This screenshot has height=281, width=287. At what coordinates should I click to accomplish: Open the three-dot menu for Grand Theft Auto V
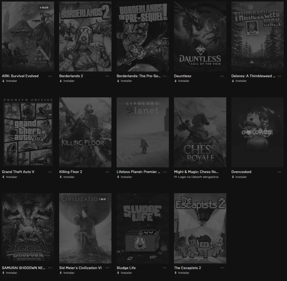click(x=50, y=172)
